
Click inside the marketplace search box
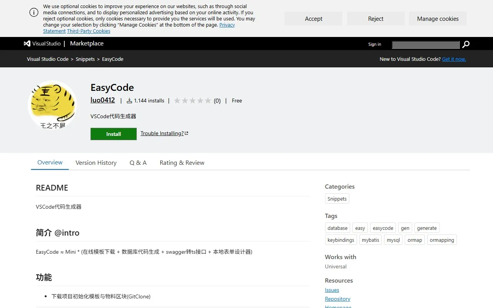tap(426, 45)
